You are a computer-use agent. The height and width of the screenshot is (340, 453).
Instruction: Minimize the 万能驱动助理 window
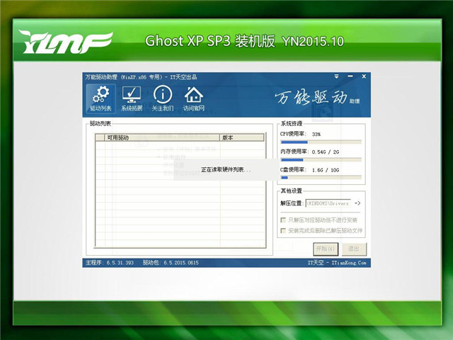(x=350, y=76)
